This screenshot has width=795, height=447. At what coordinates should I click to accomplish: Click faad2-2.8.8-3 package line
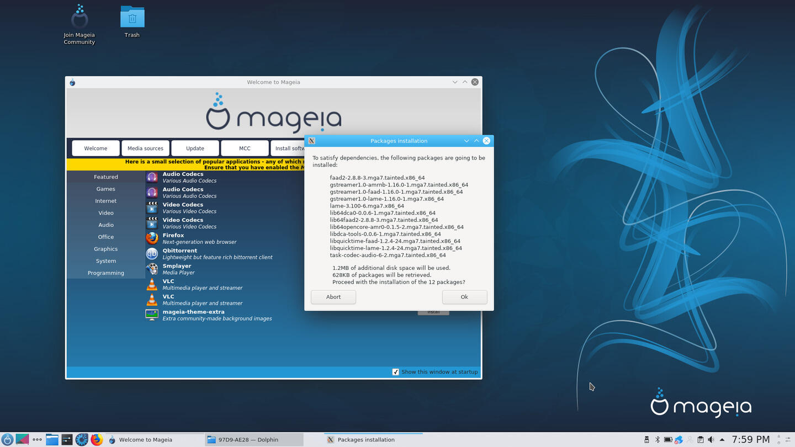tap(377, 178)
